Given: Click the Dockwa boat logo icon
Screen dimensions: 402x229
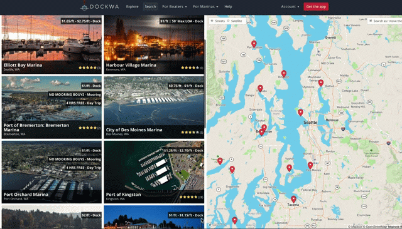Looking at the screenshot, I should pos(84,7).
